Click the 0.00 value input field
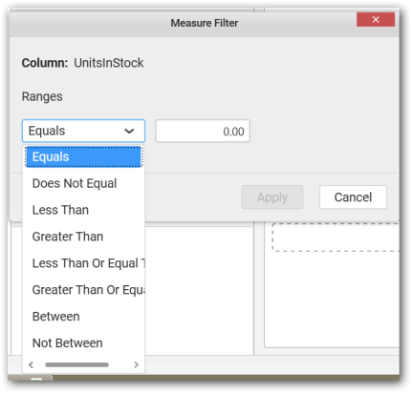The height and width of the screenshot is (393, 412). (x=203, y=131)
